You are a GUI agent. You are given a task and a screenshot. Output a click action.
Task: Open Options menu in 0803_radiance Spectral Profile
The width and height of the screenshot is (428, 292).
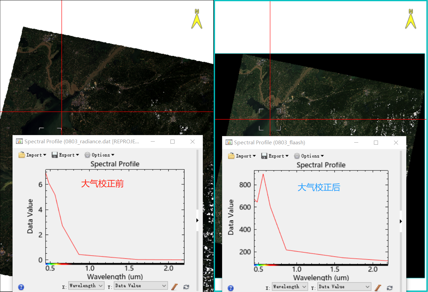99,155
